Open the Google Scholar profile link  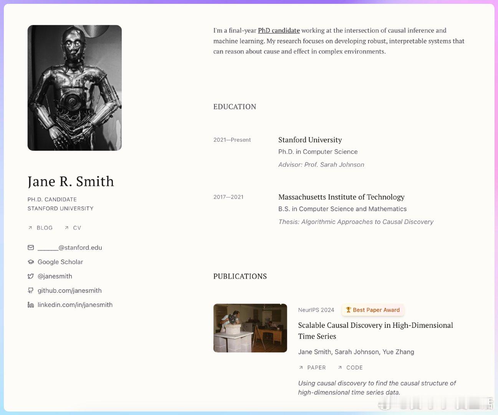click(x=60, y=262)
